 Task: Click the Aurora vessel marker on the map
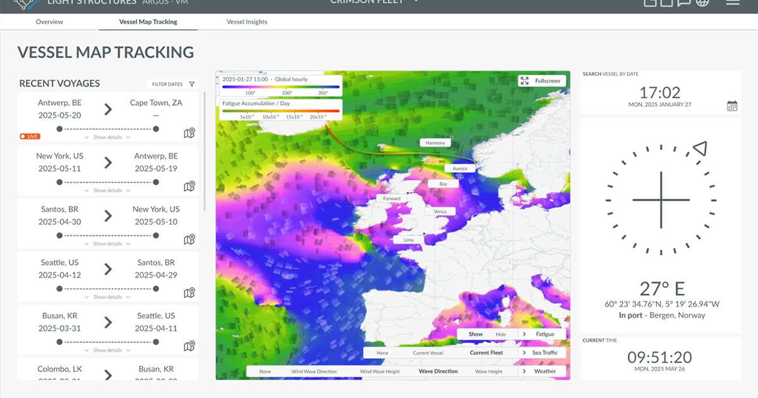click(x=460, y=168)
